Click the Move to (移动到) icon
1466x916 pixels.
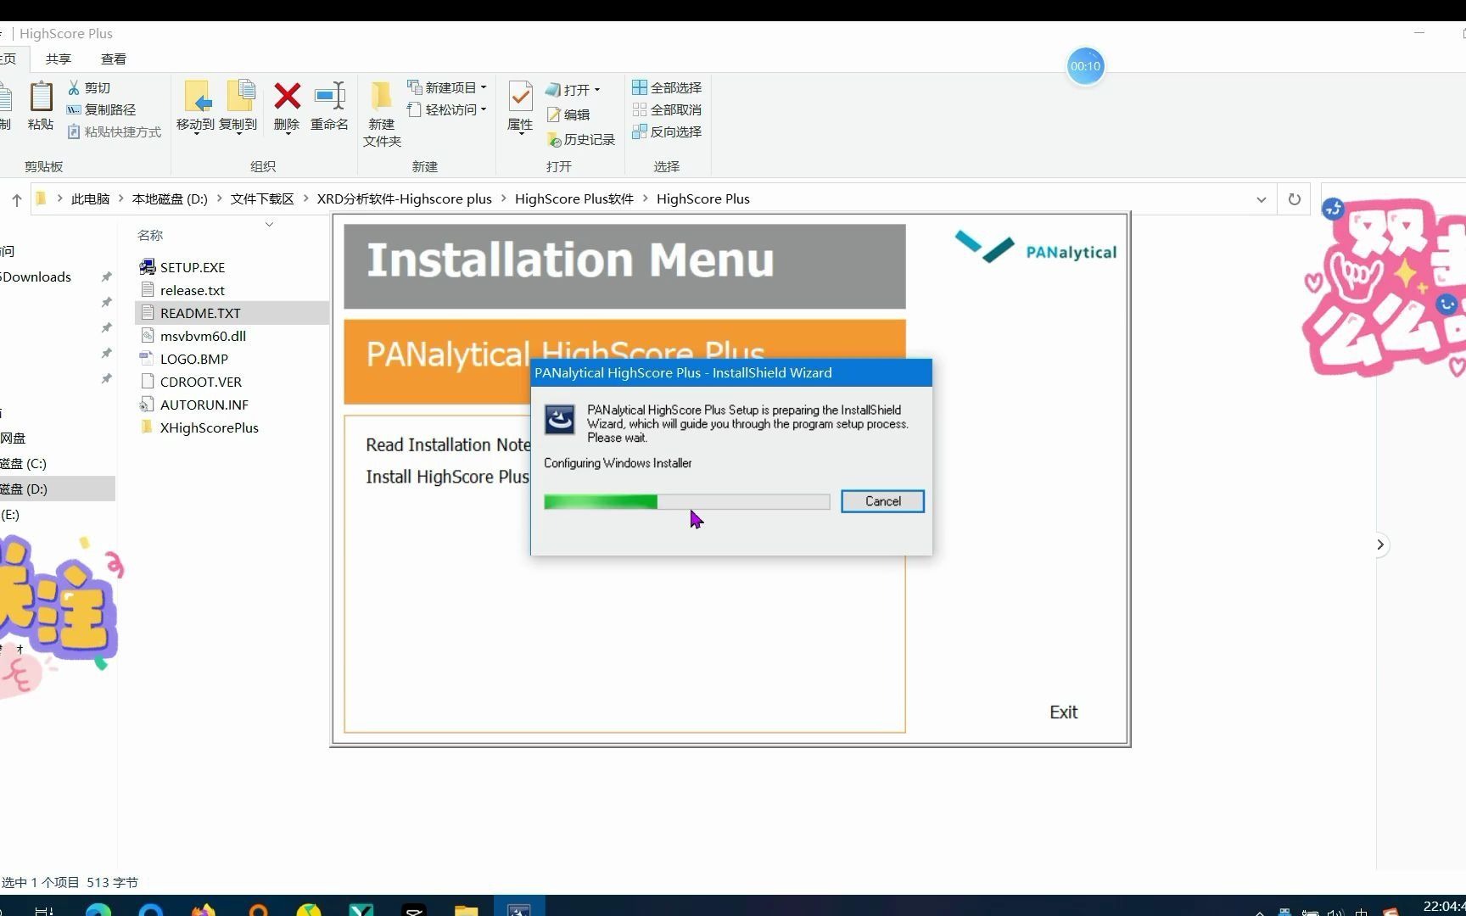[x=196, y=97]
